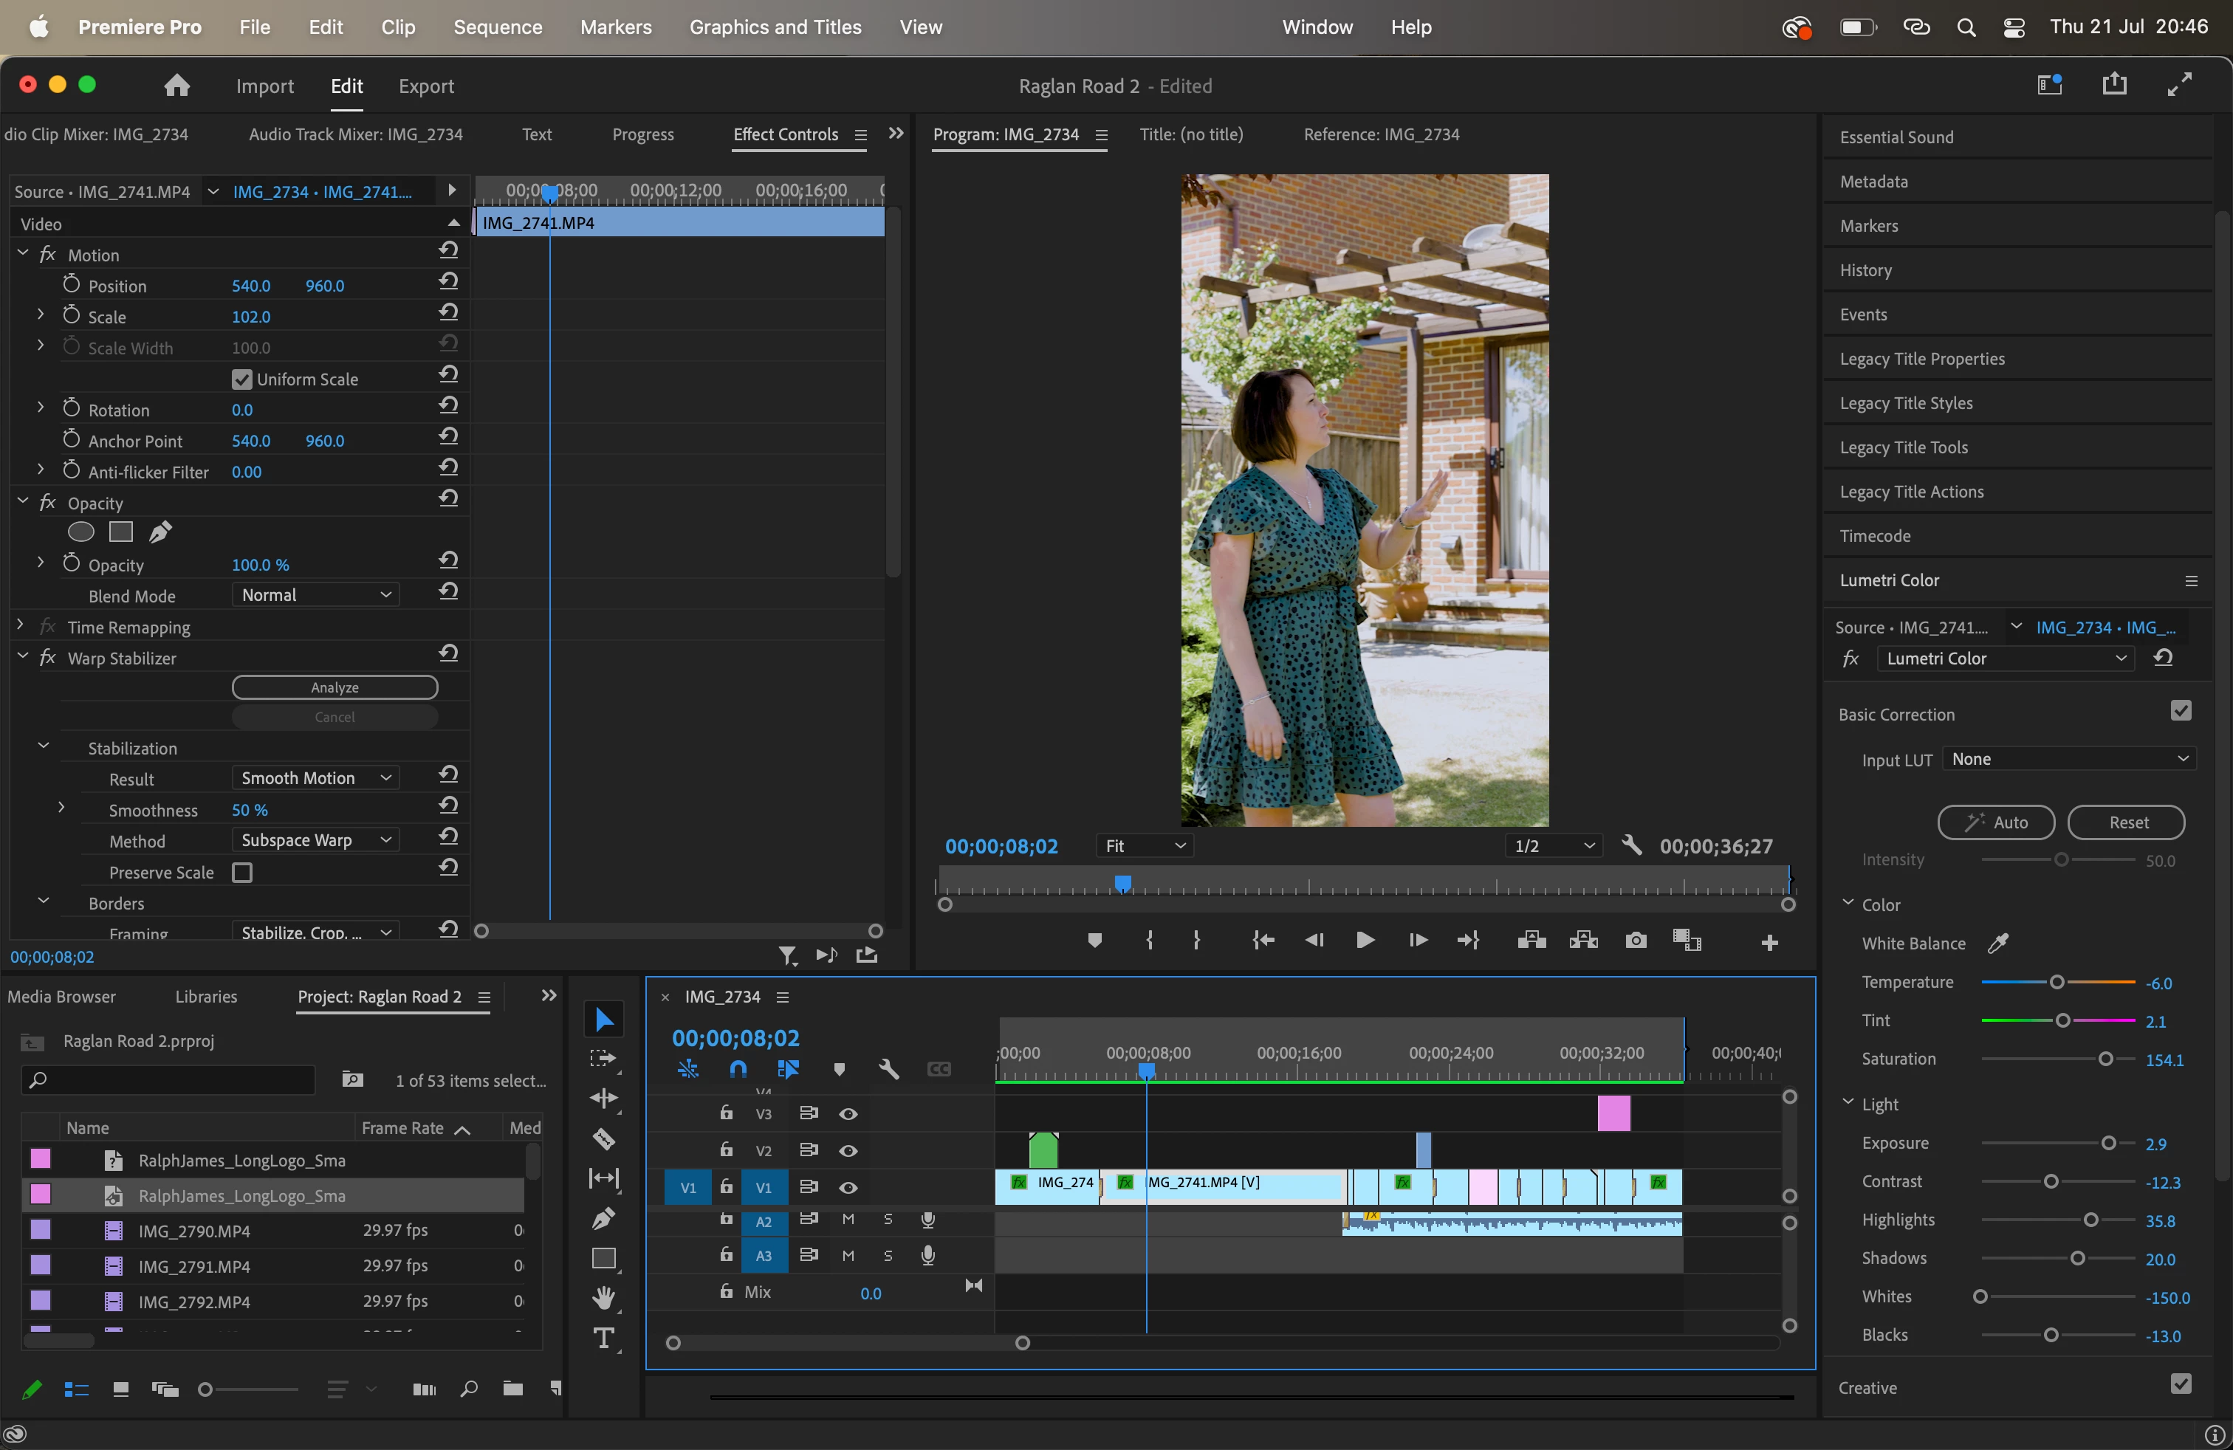Select the Hand tool
This screenshot has height=1450, width=2233.
pyautogui.click(x=603, y=1297)
